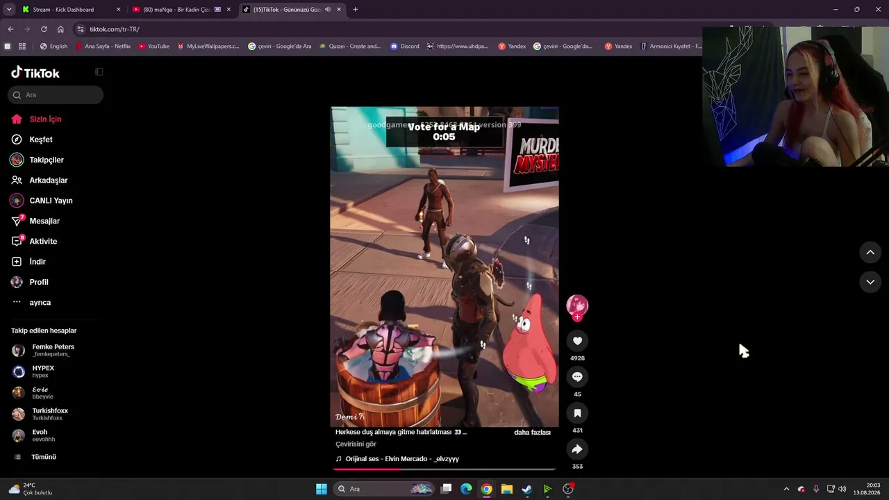889x500 pixels.
Task: Share the video using the arrow icon
Action: [577, 449]
